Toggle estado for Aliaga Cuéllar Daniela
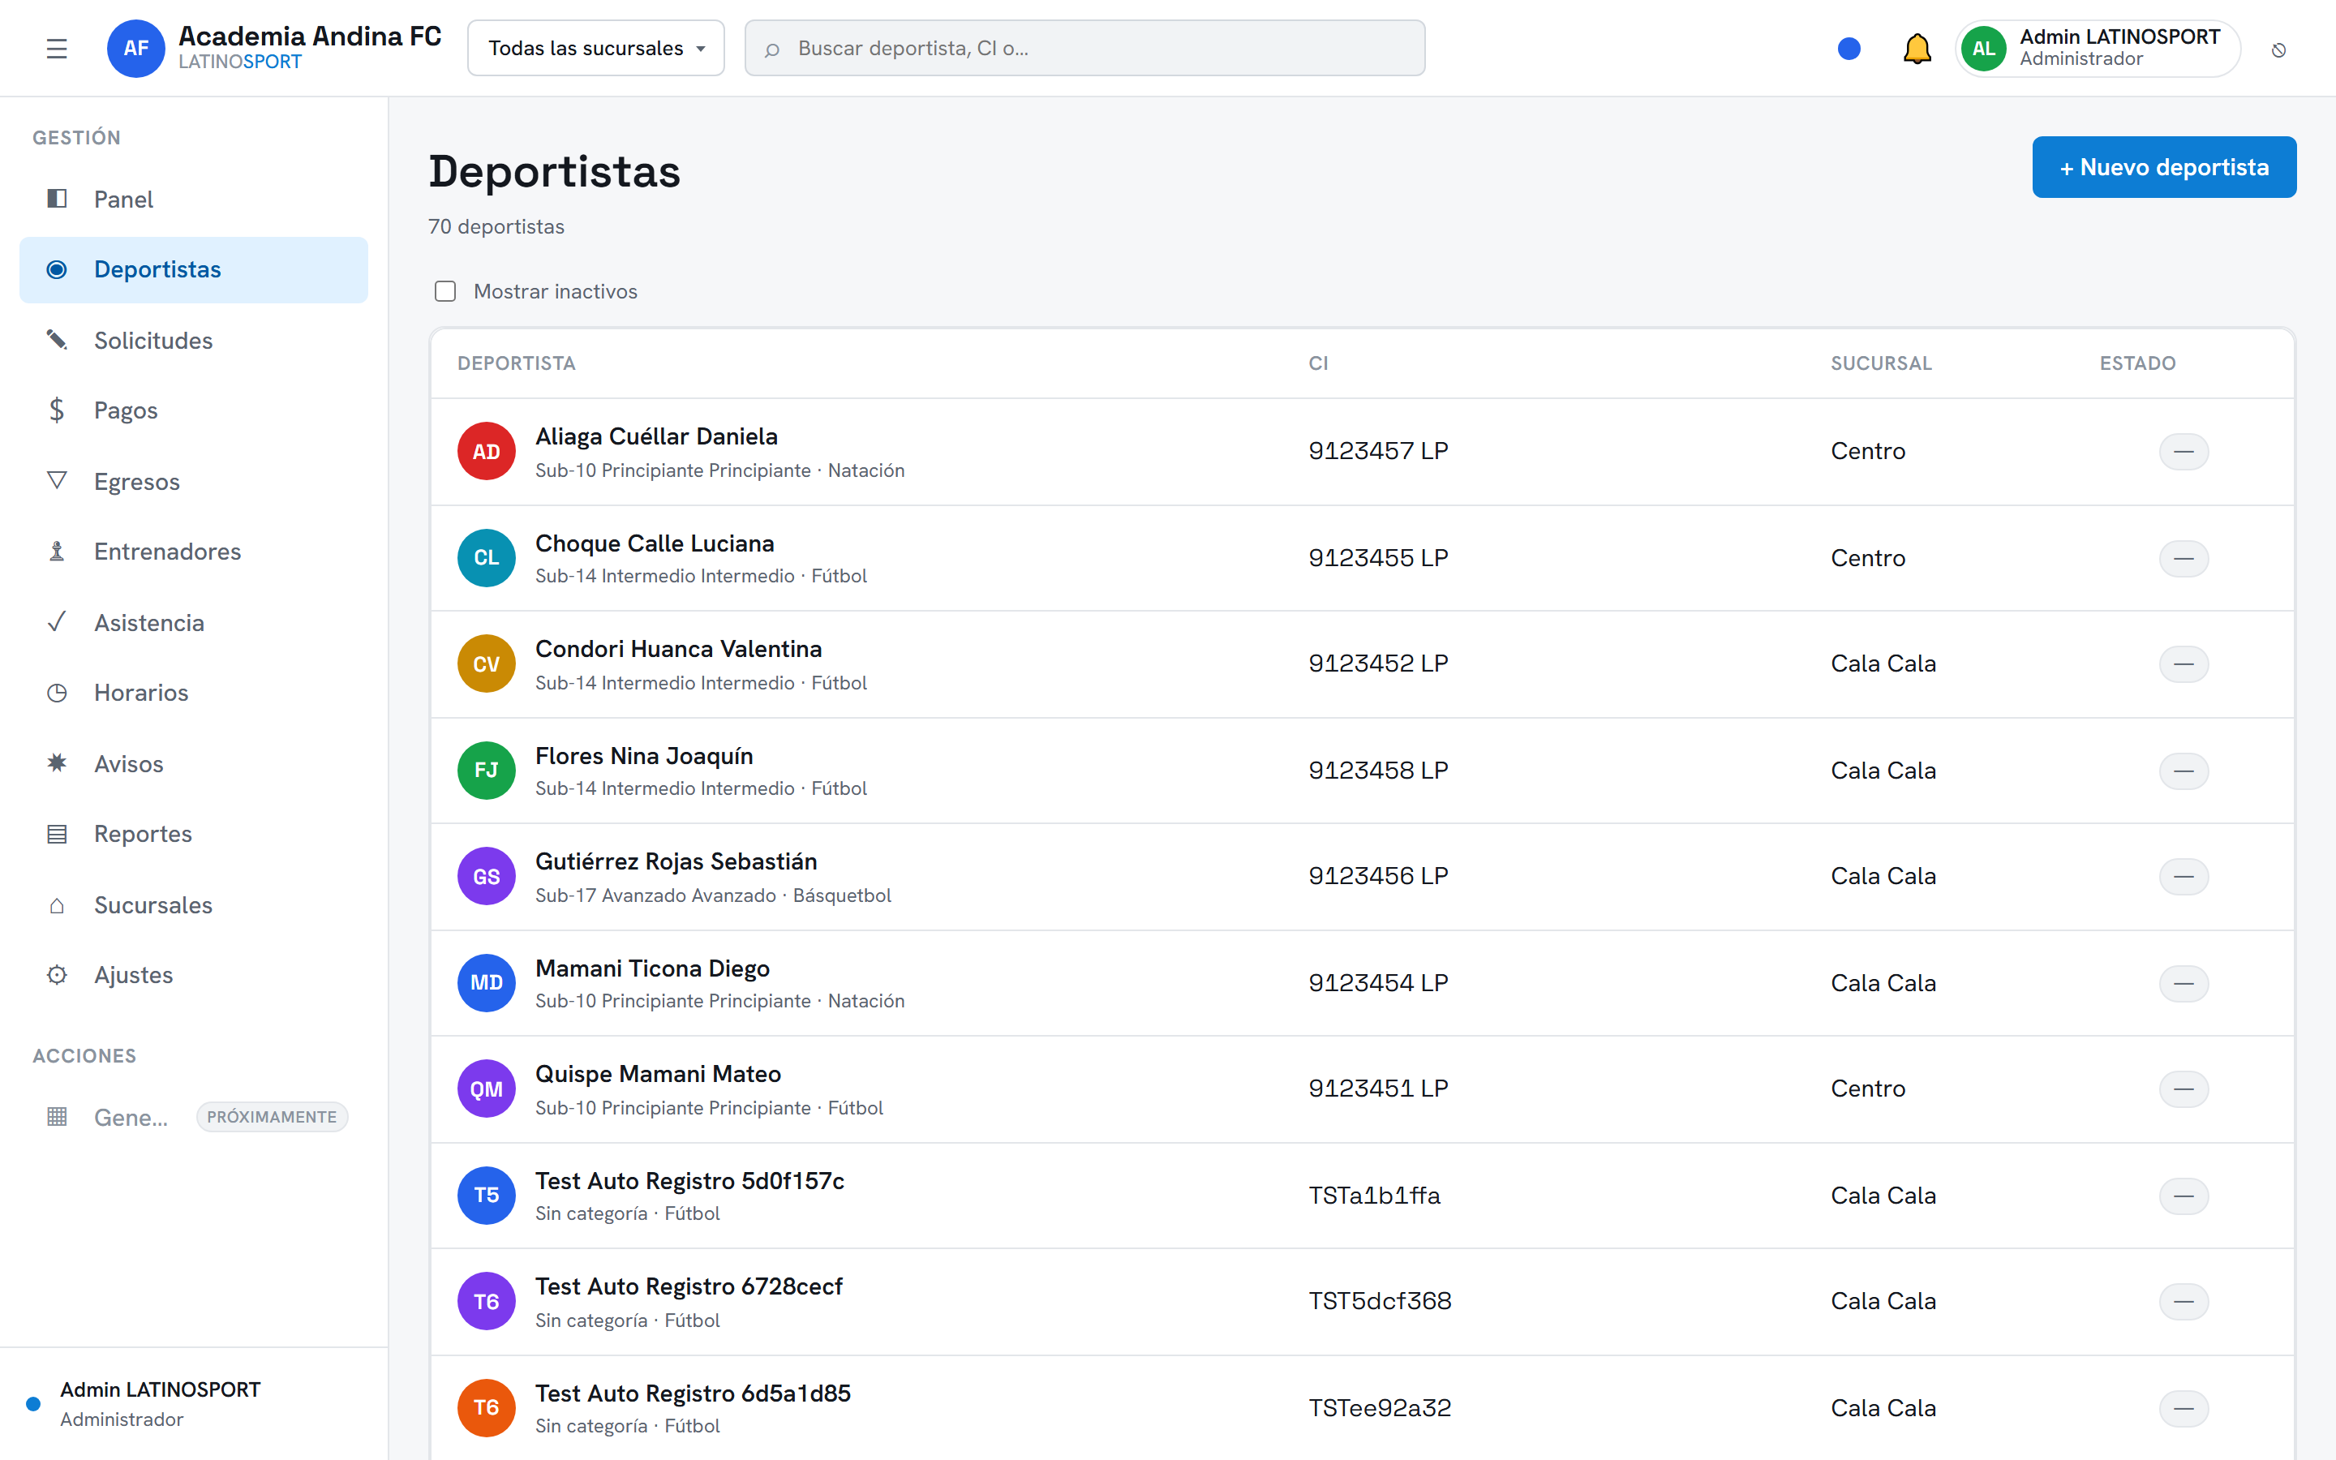Image resolution: width=2336 pixels, height=1460 pixels. coord(2184,451)
